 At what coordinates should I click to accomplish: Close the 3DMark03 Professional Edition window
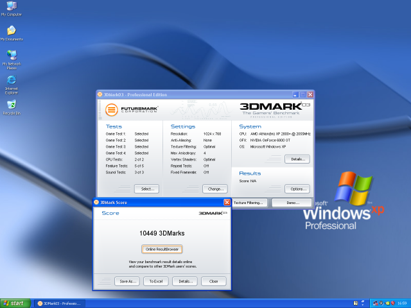coord(310,94)
